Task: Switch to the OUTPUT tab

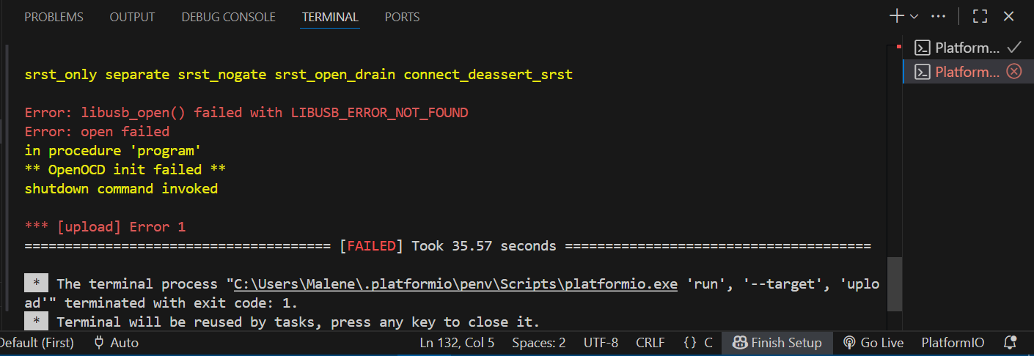Action: [x=132, y=17]
